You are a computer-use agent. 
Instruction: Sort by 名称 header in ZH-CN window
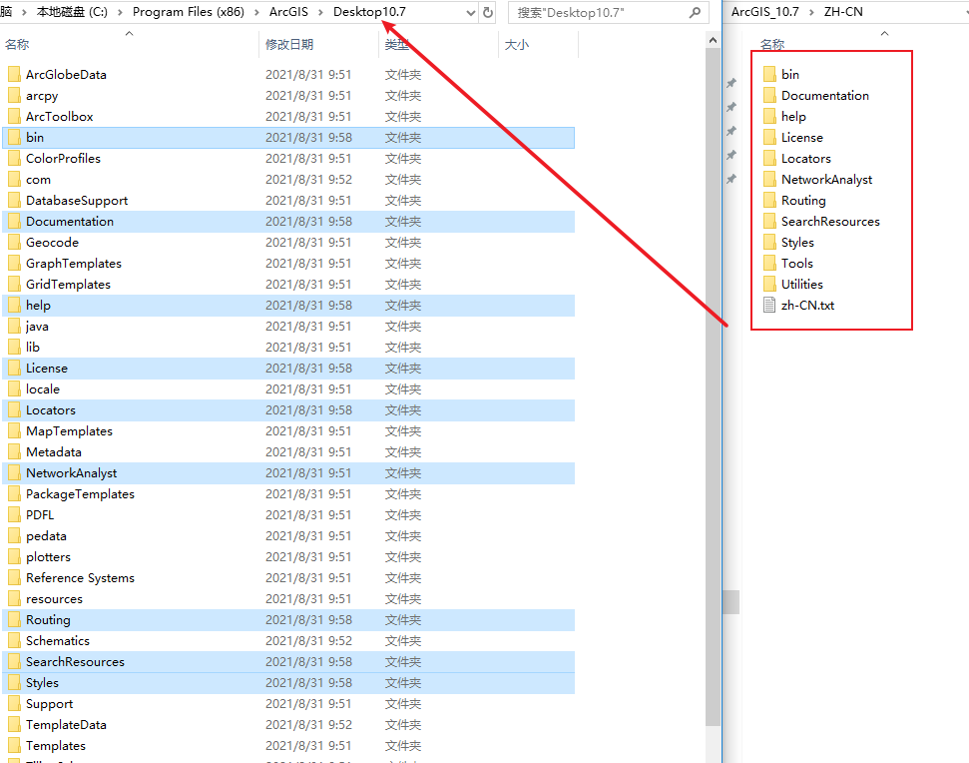point(772,45)
